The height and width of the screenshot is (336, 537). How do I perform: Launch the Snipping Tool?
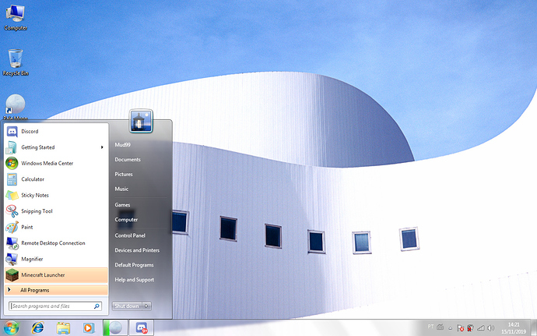tap(56, 211)
